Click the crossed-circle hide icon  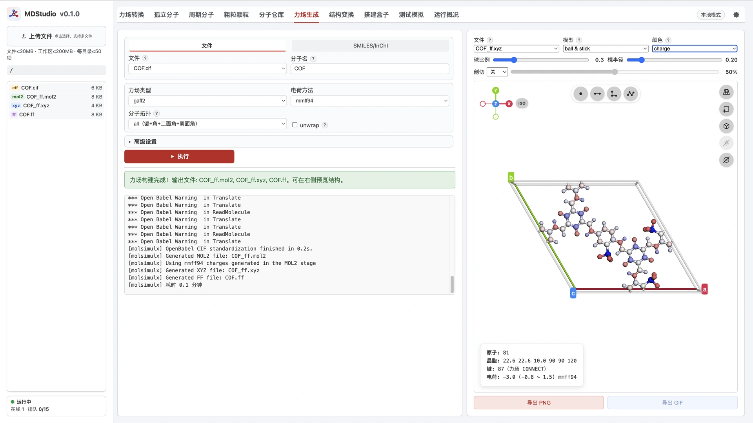[726, 160]
